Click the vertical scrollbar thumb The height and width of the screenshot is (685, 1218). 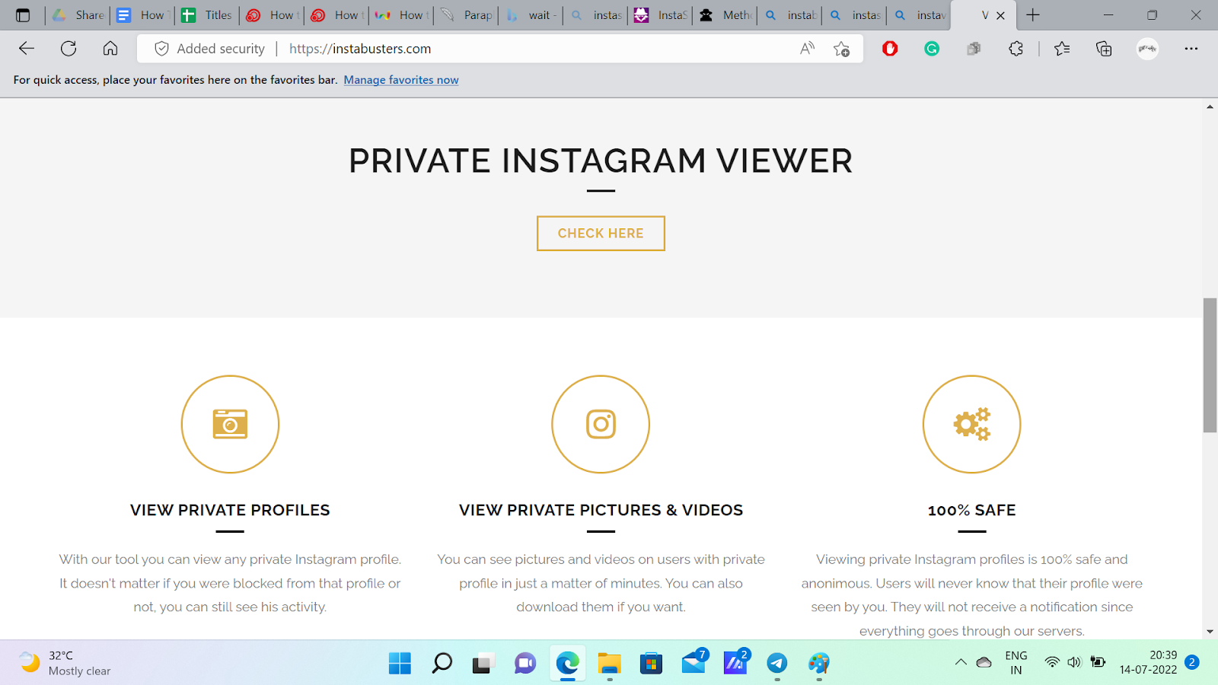click(1210, 365)
